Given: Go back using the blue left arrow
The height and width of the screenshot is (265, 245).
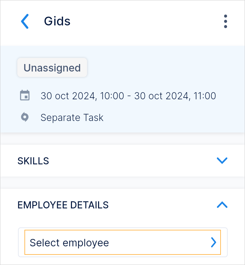Looking at the screenshot, I should [25, 21].
